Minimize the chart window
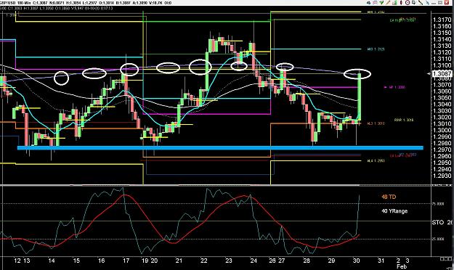 [x=434, y=3]
